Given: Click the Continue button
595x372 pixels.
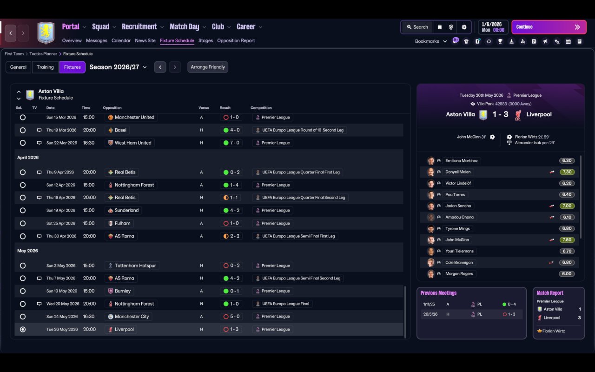Looking at the screenshot, I should pos(549,27).
